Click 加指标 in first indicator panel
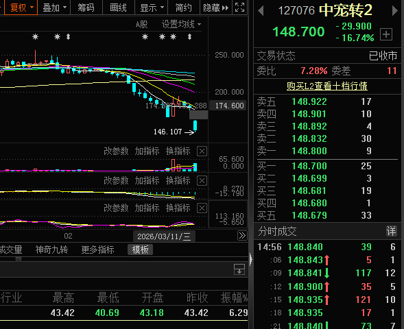The image size is (404, 329). pyautogui.click(x=147, y=151)
